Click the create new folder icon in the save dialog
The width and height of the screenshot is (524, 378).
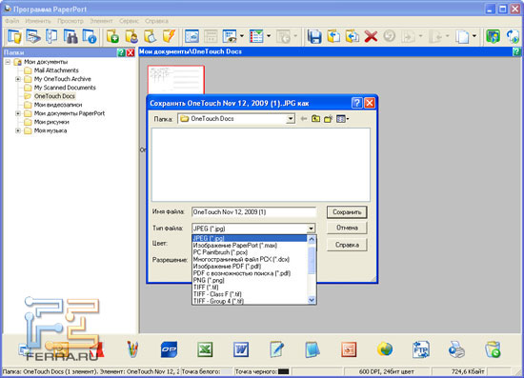(328, 119)
